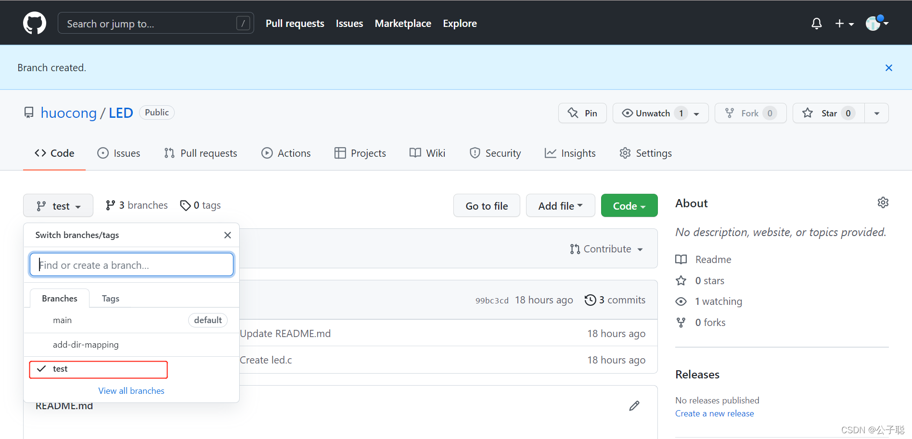Go to the Actions tab

(286, 153)
